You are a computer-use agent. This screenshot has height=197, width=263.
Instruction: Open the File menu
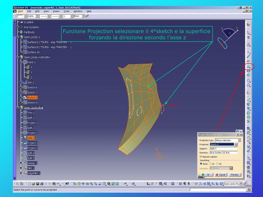29,11
